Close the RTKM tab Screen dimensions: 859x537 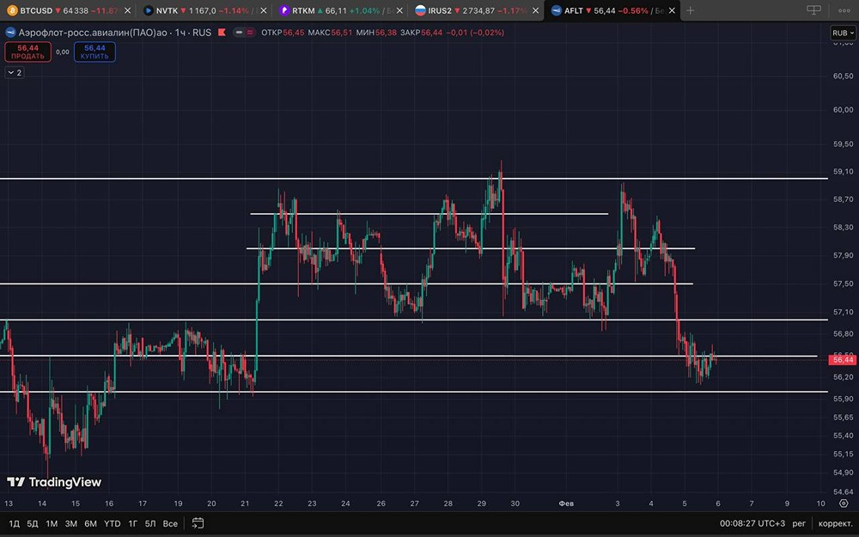[399, 10]
